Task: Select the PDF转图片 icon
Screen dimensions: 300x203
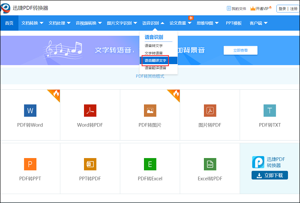Action: pos(150,111)
